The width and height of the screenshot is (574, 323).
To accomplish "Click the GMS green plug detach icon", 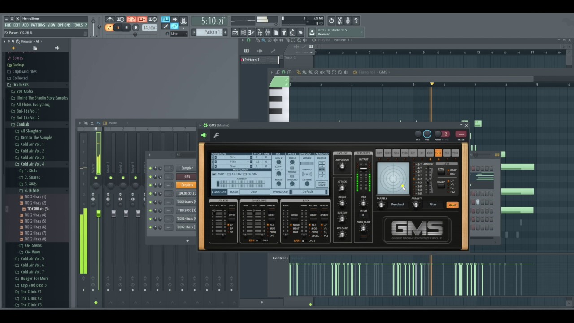I will pyautogui.click(x=204, y=135).
